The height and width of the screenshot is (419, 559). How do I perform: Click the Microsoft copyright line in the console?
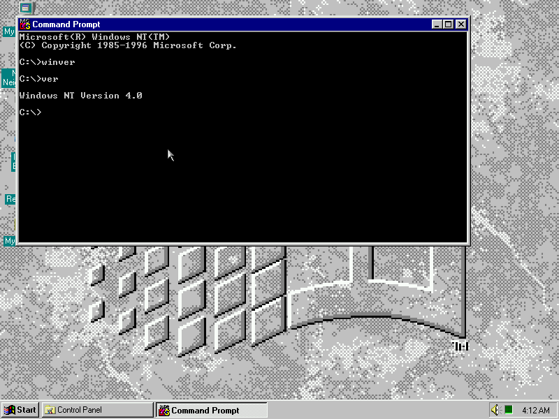128,45
